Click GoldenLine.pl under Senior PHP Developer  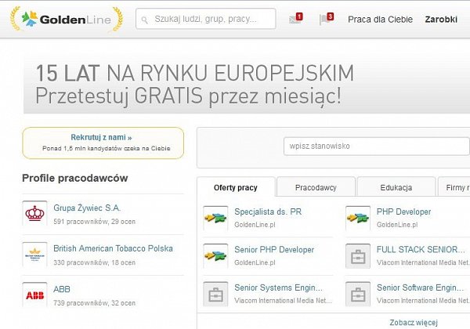coord(255,262)
